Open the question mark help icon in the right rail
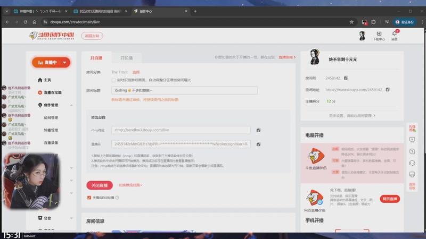This screenshot has height=239, width=426. tap(412, 151)
